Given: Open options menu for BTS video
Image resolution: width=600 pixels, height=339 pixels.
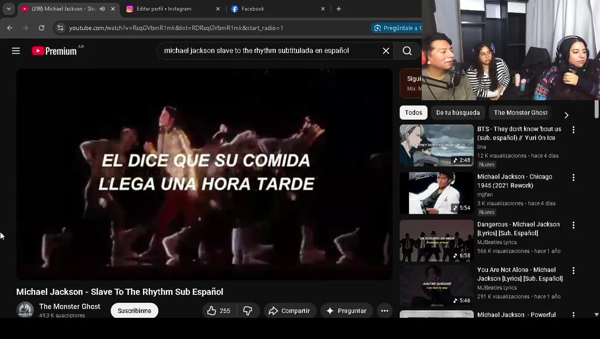Looking at the screenshot, I should coord(573,129).
